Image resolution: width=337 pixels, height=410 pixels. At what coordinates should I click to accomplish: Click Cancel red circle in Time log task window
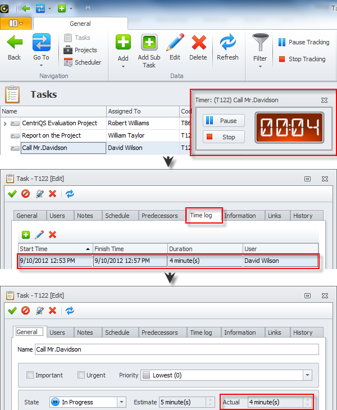25,194
